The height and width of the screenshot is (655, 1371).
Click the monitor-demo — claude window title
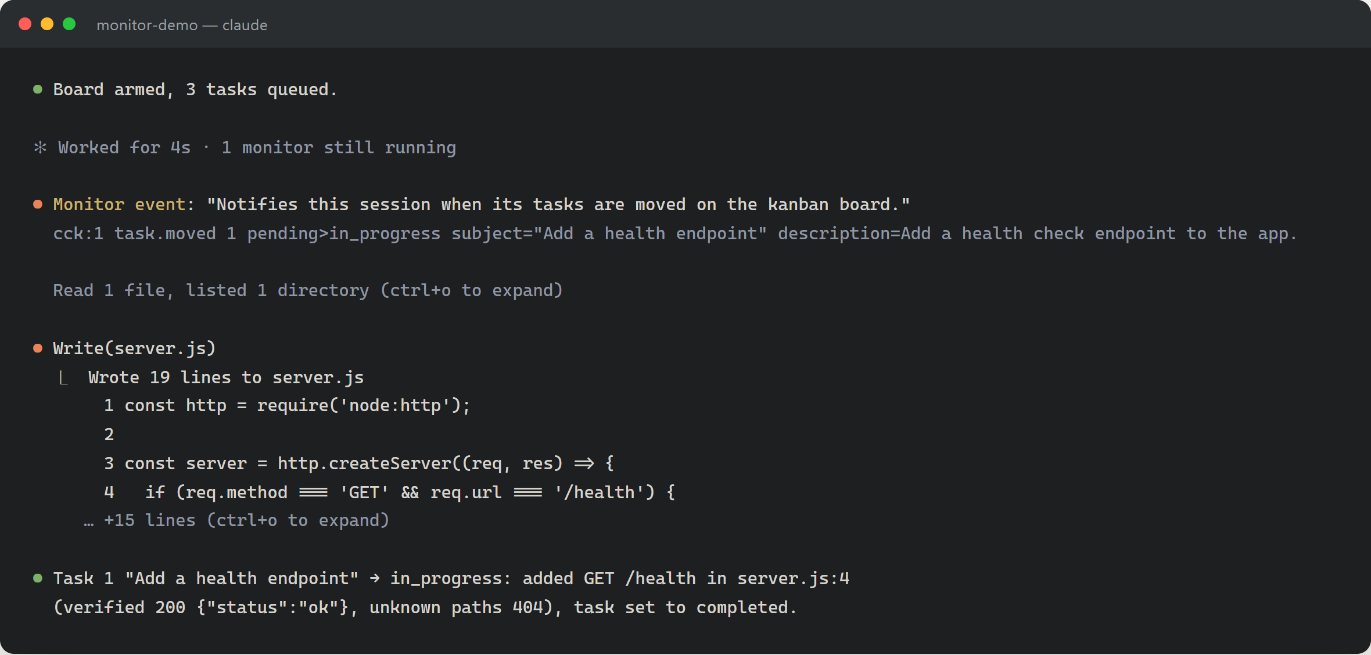point(182,25)
